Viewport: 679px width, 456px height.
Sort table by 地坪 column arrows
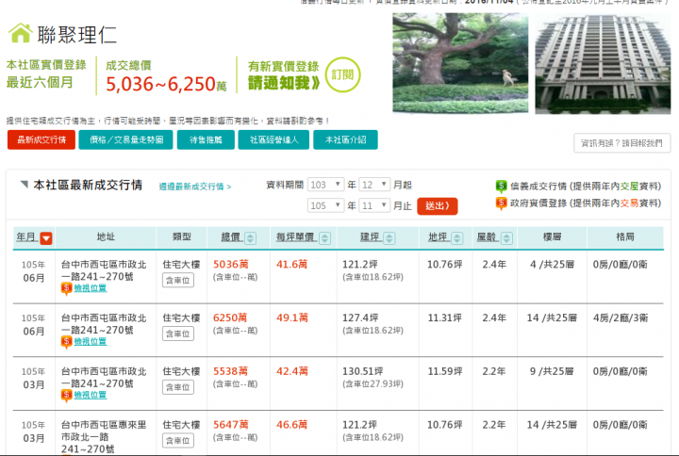456,238
